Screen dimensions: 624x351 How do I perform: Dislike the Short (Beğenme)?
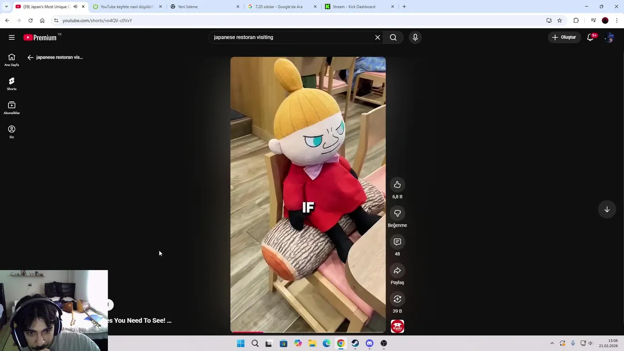point(397,214)
